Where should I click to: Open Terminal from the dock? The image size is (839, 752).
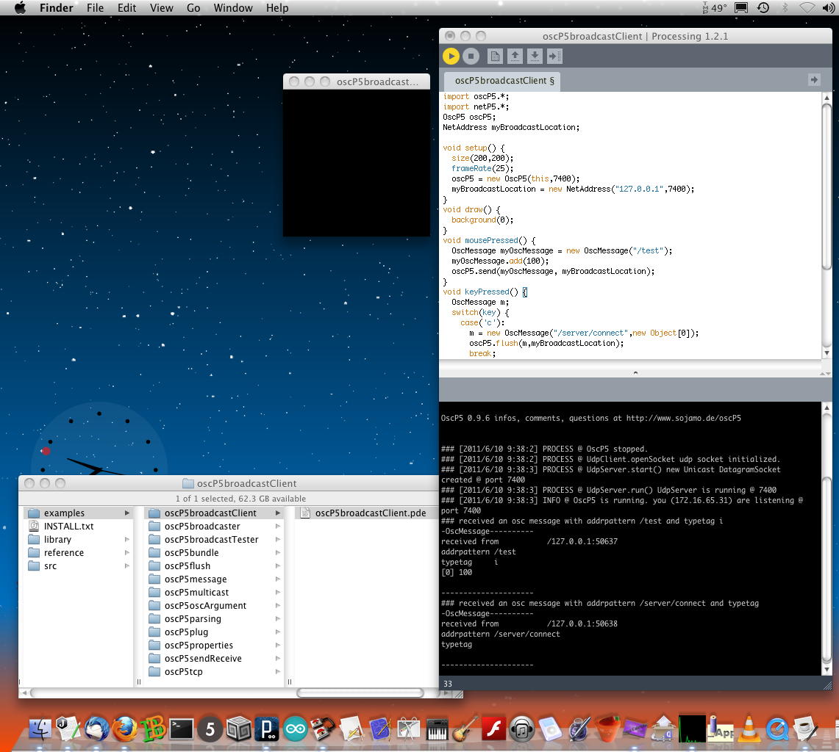tap(181, 728)
